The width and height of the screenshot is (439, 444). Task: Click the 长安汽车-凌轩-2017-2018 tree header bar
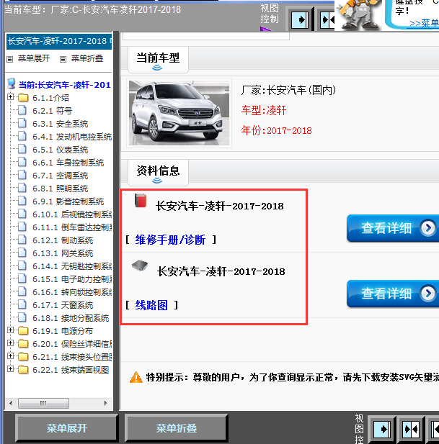(x=59, y=41)
